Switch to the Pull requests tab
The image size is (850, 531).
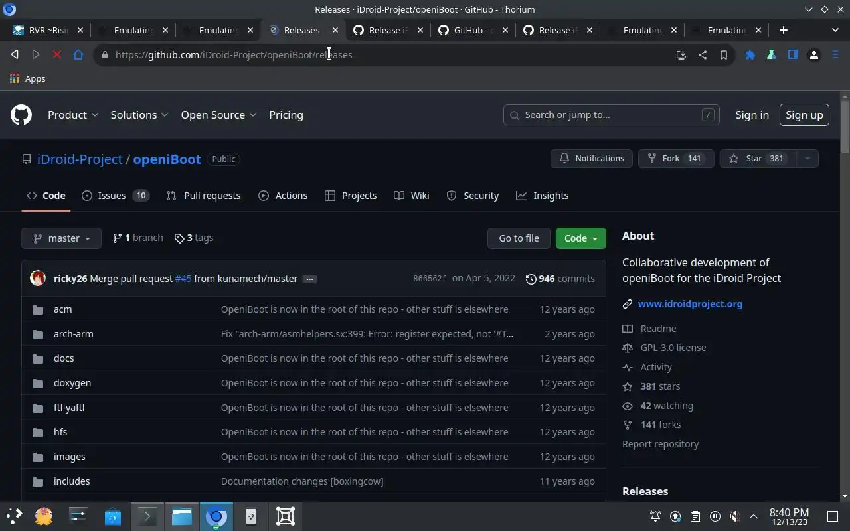[203, 196]
